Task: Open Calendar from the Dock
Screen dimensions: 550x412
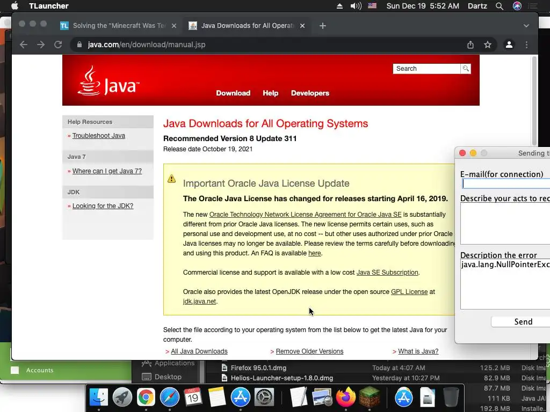Action: (193, 397)
